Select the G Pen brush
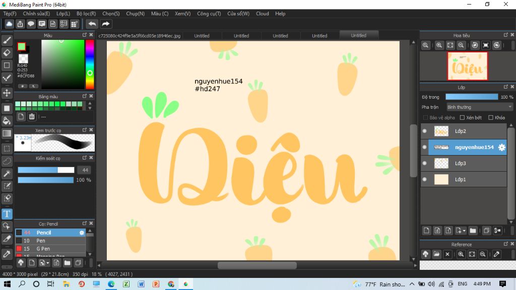This screenshot has width=516, height=290. point(50,249)
